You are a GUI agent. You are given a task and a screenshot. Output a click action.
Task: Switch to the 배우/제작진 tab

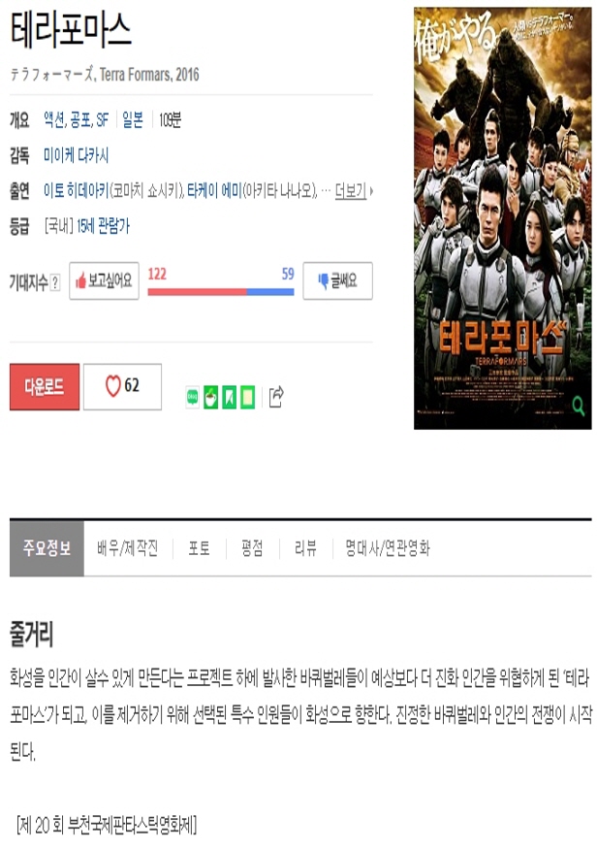[x=127, y=548]
